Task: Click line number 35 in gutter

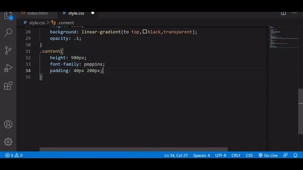Action: click(x=28, y=77)
